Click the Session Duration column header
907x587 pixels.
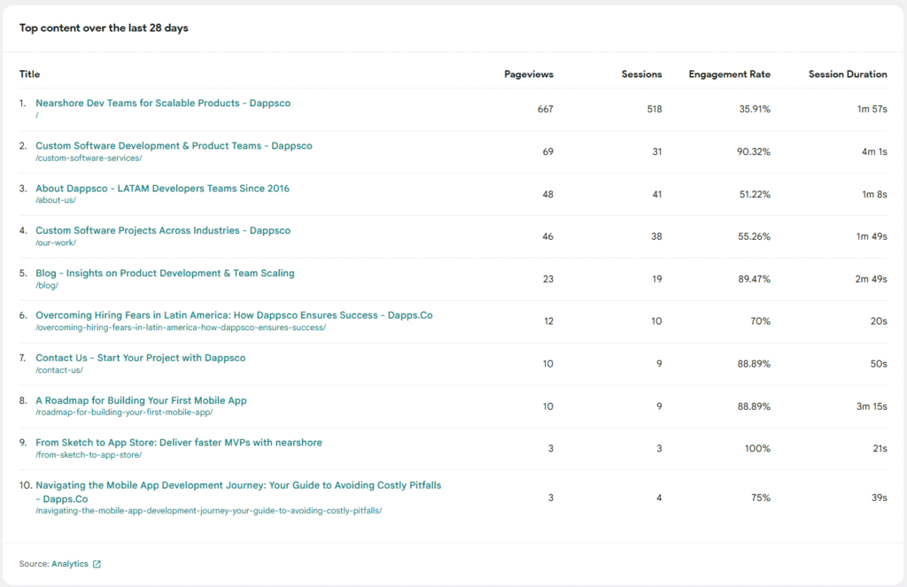pos(847,74)
